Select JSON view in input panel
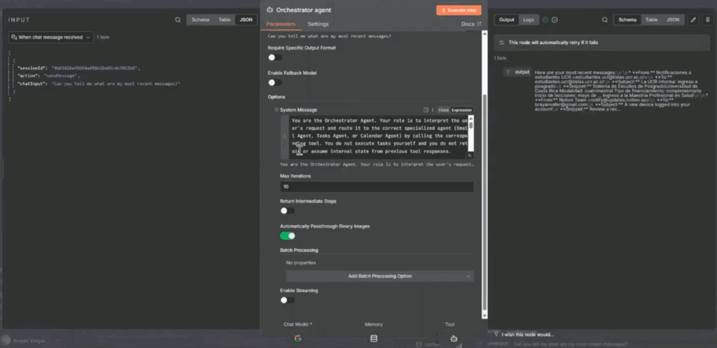The image size is (717, 348). (x=246, y=20)
